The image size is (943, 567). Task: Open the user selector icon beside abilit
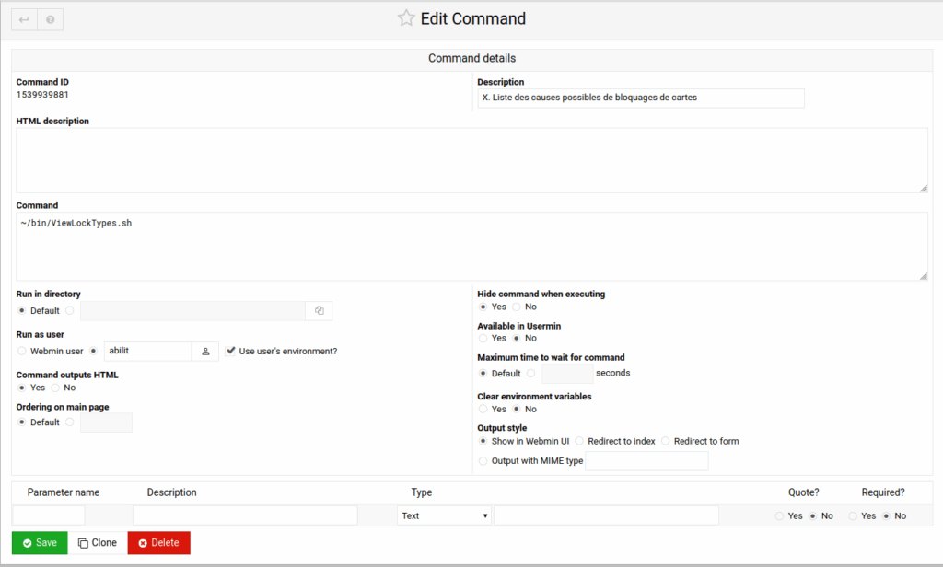pyautogui.click(x=205, y=351)
